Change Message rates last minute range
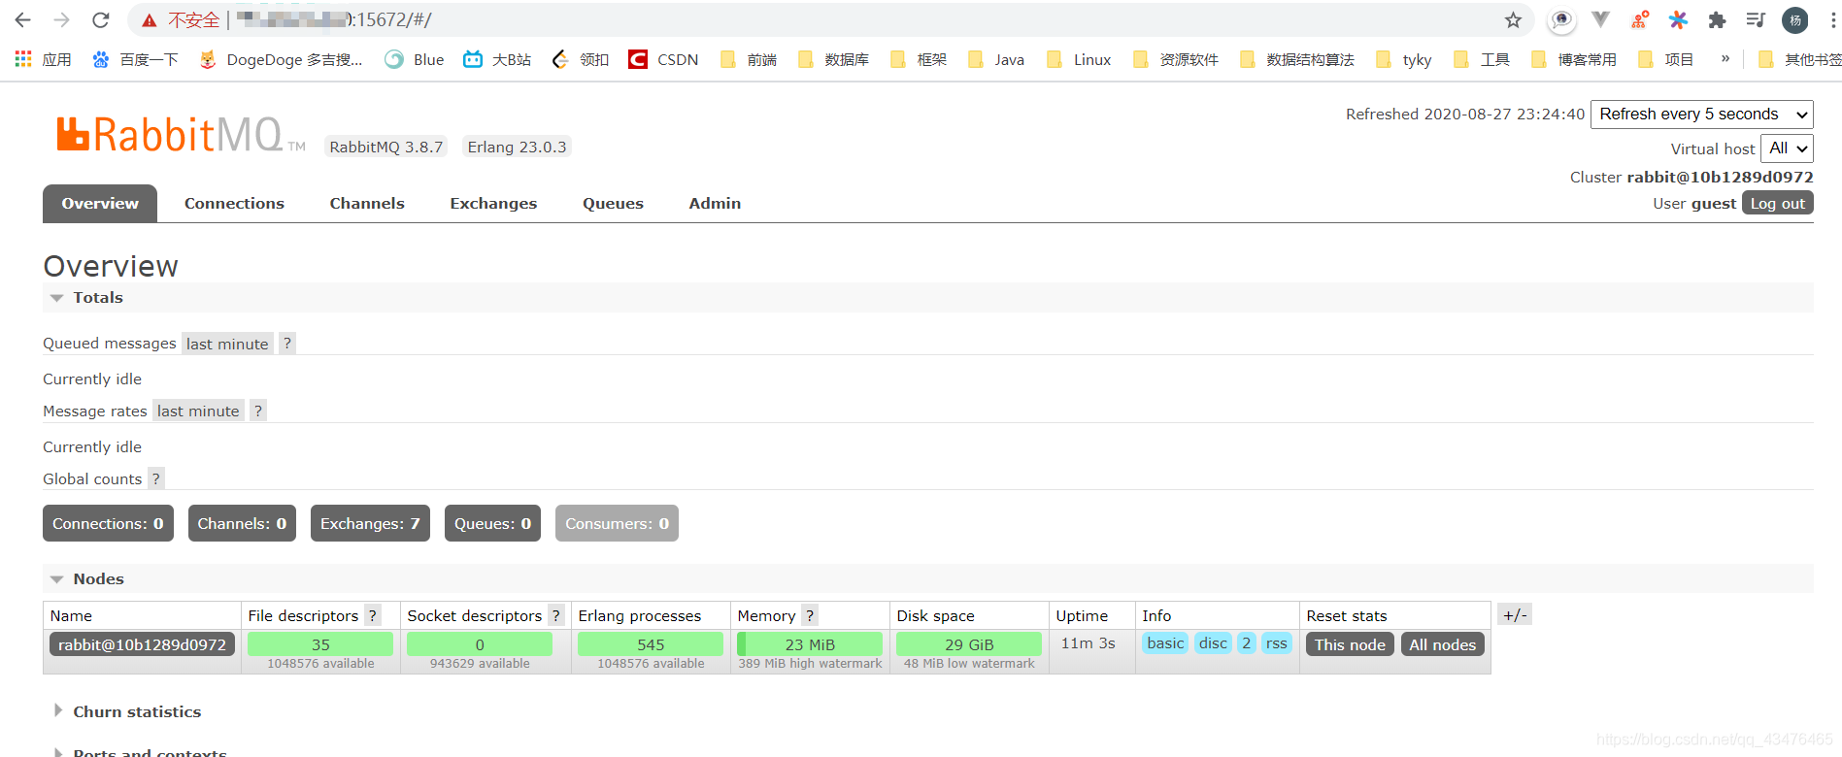The image size is (1842, 757). pyautogui.click(x=198, y=411)
